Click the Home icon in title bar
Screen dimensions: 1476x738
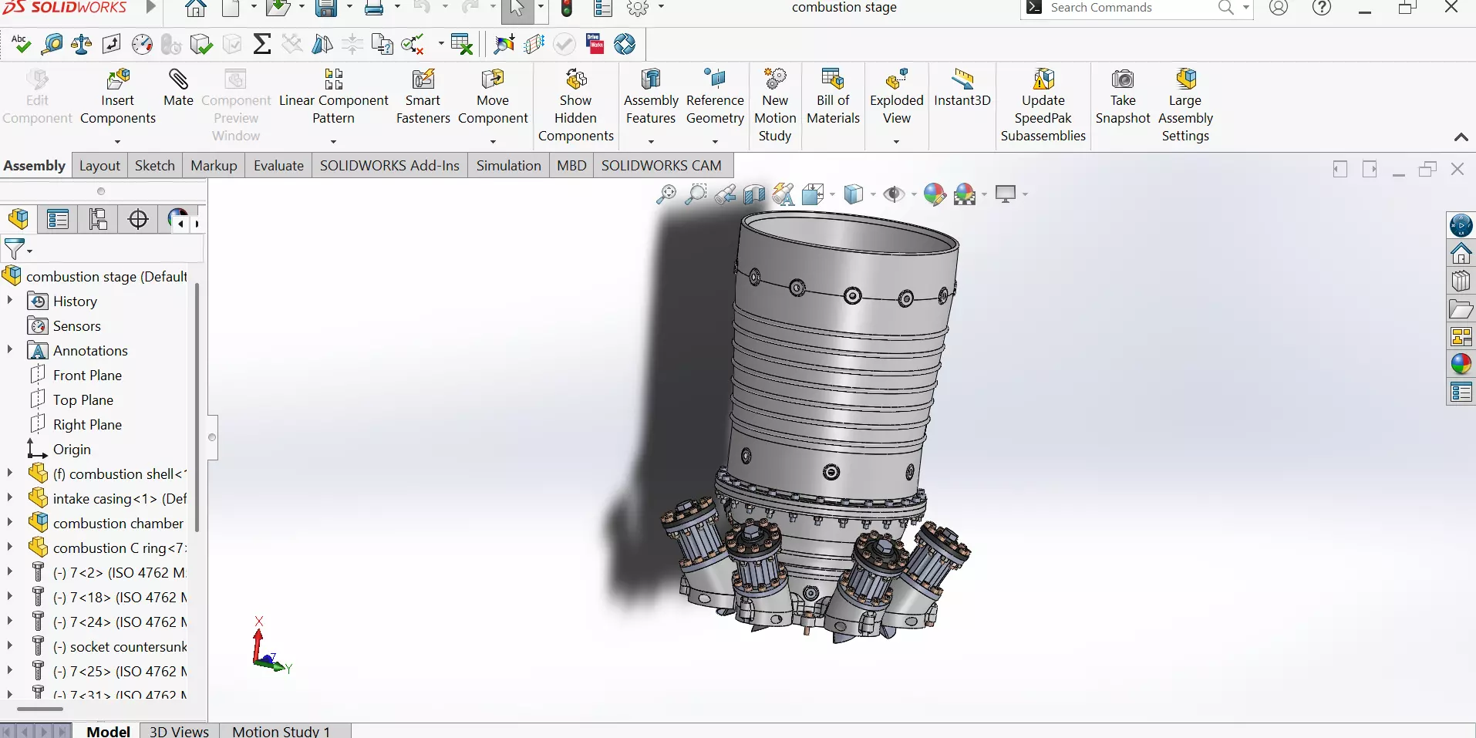(x=196, y=8)
